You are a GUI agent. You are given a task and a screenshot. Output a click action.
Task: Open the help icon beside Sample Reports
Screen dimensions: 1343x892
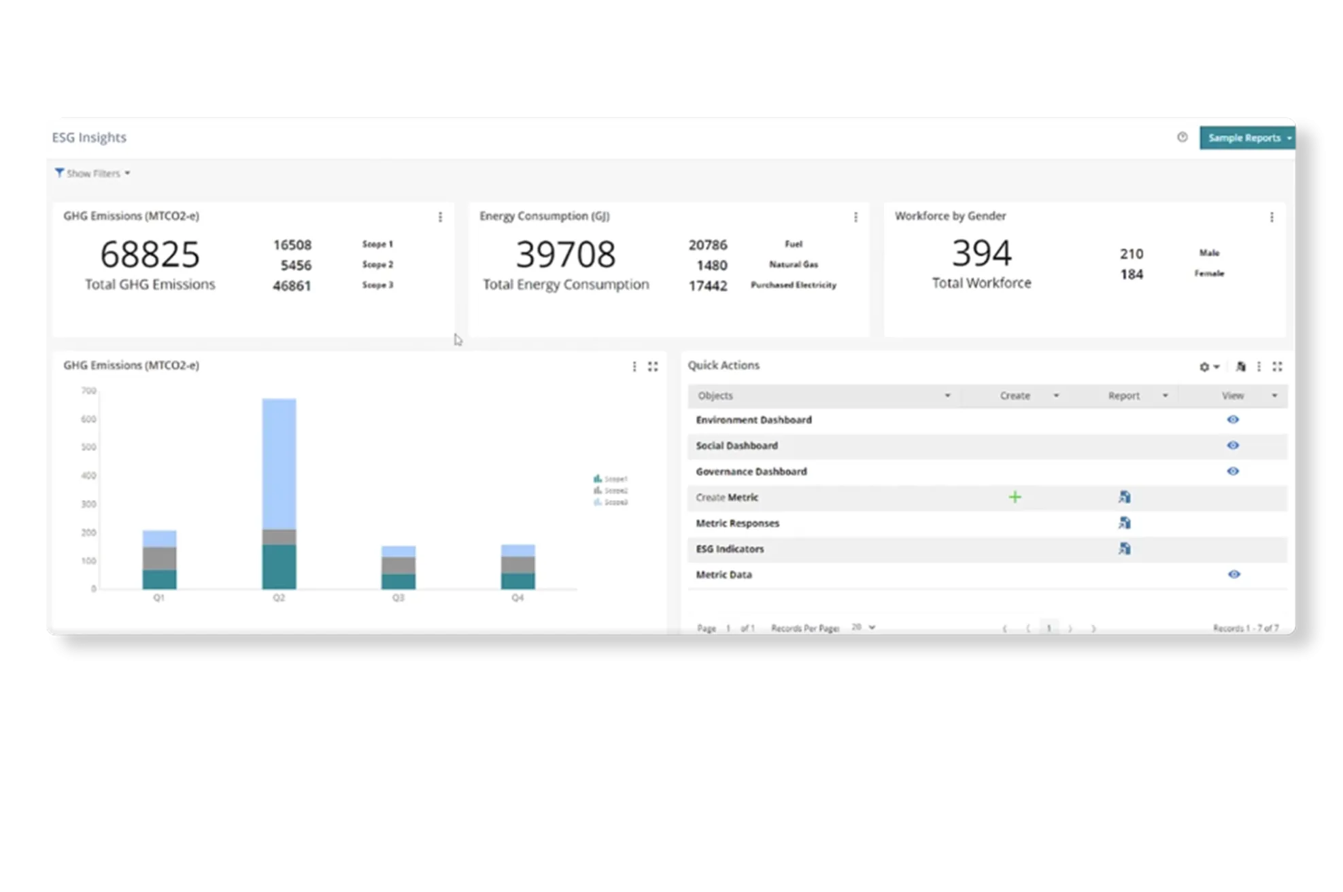click(1182, 137)
